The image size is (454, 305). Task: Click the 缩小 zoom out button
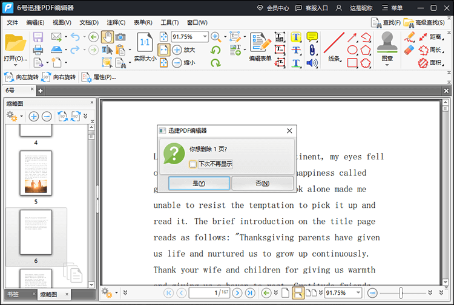[183, 63]
